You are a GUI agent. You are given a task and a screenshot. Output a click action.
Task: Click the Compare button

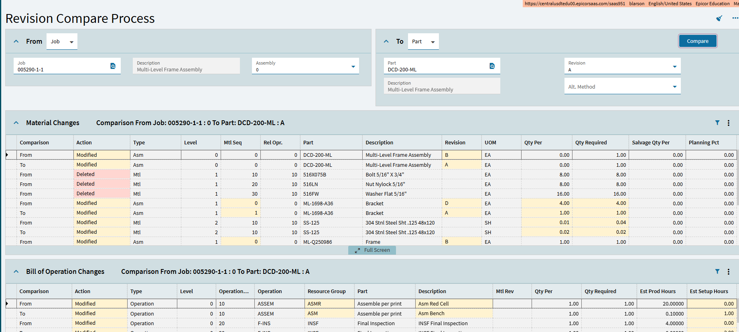(x=698, y=41)
